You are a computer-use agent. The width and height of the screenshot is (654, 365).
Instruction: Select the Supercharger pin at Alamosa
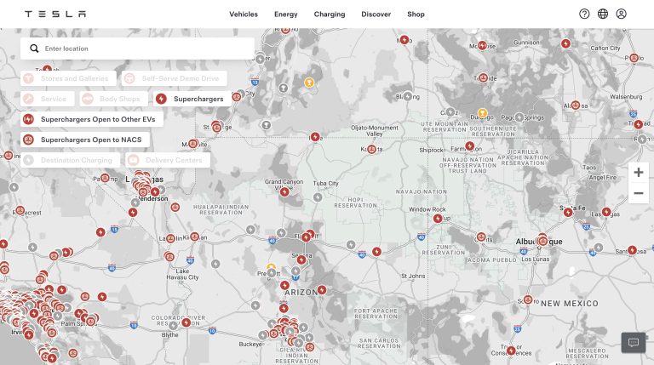coord(576,105)
